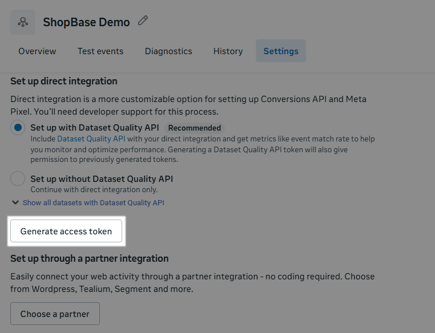Image resolution: width=435 pixels, height=333 pixels.
Task: Click the pencil icon to rename dataset
Action: 143,21
